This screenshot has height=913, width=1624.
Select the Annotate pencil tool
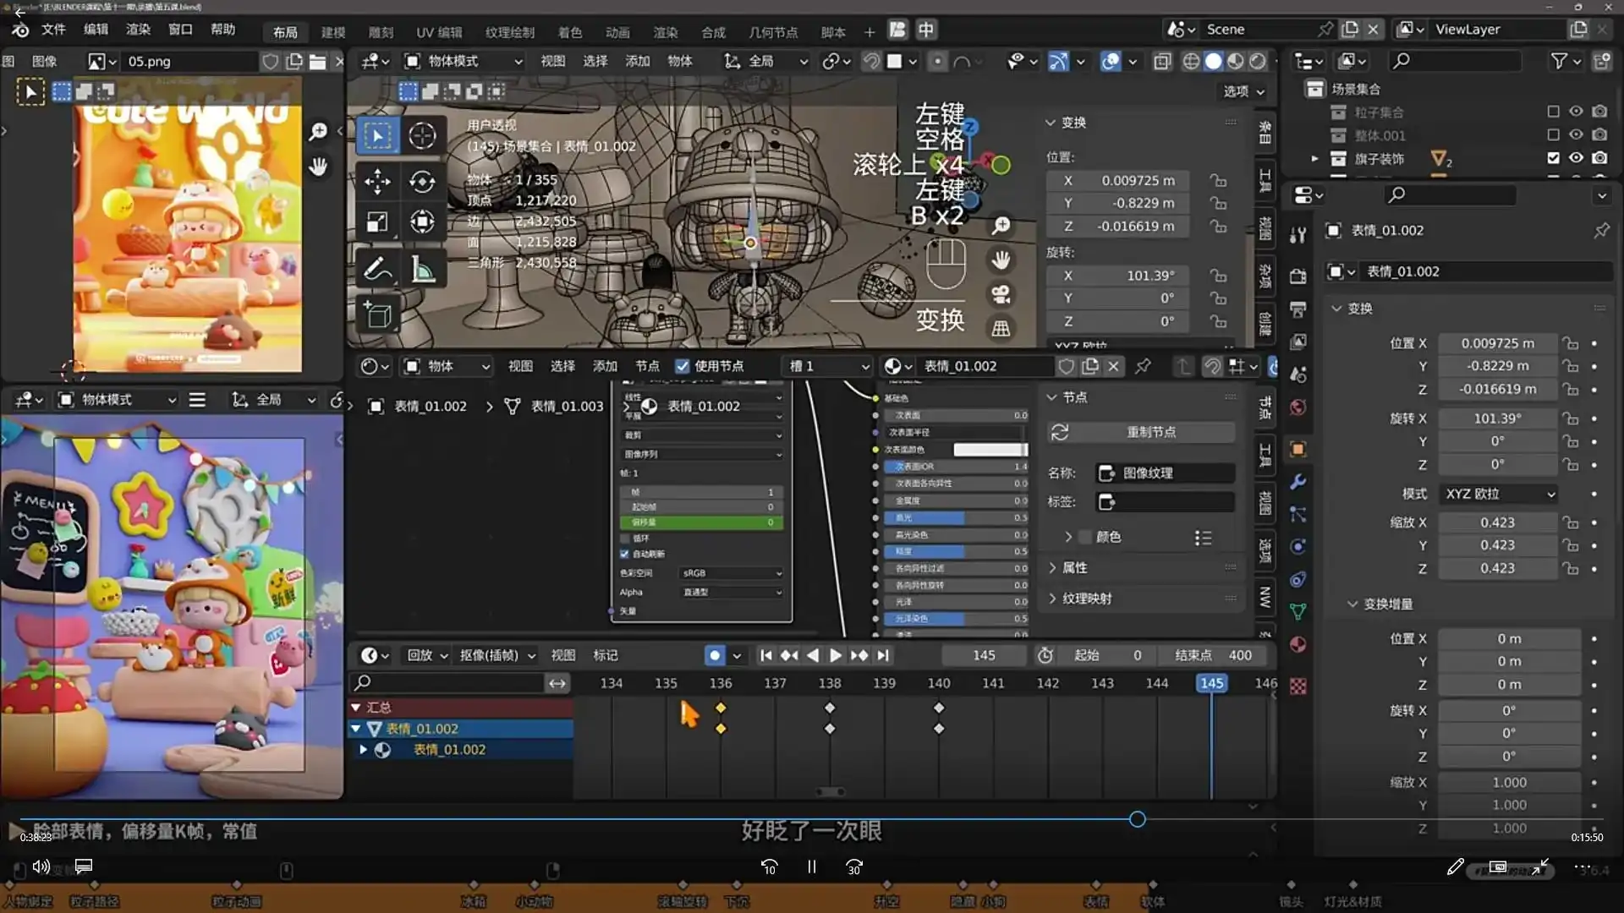(377, 270)
